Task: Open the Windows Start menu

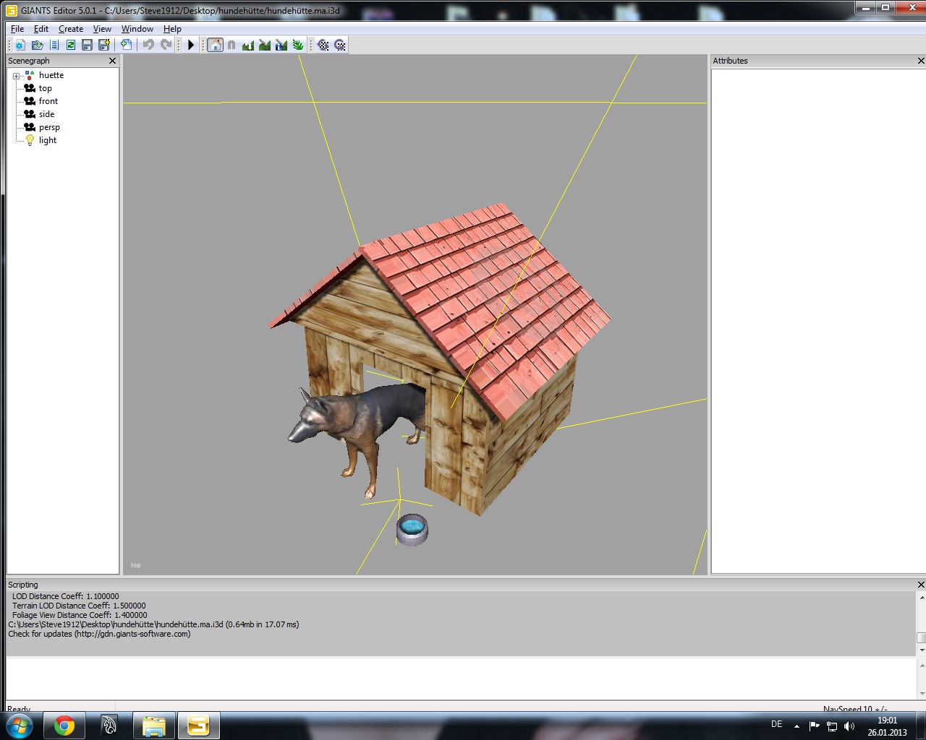Action: [19, 725]
